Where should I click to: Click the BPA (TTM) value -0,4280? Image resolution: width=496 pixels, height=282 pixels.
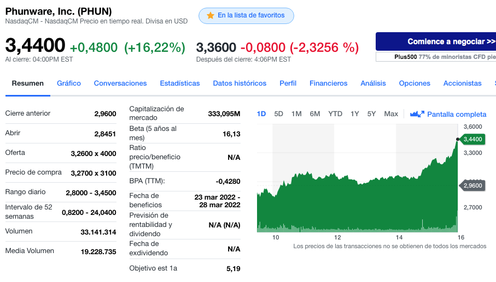tap(228, 182)
